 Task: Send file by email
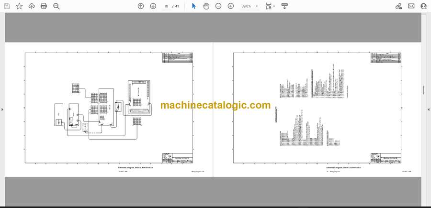(x=411, y=6)
